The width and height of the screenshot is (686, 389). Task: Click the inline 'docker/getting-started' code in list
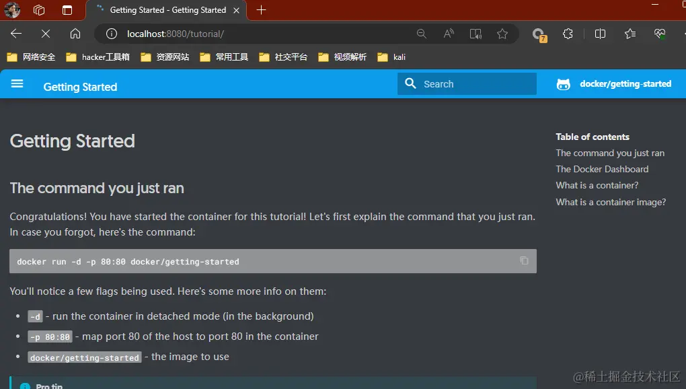click(x=85, y=357)
